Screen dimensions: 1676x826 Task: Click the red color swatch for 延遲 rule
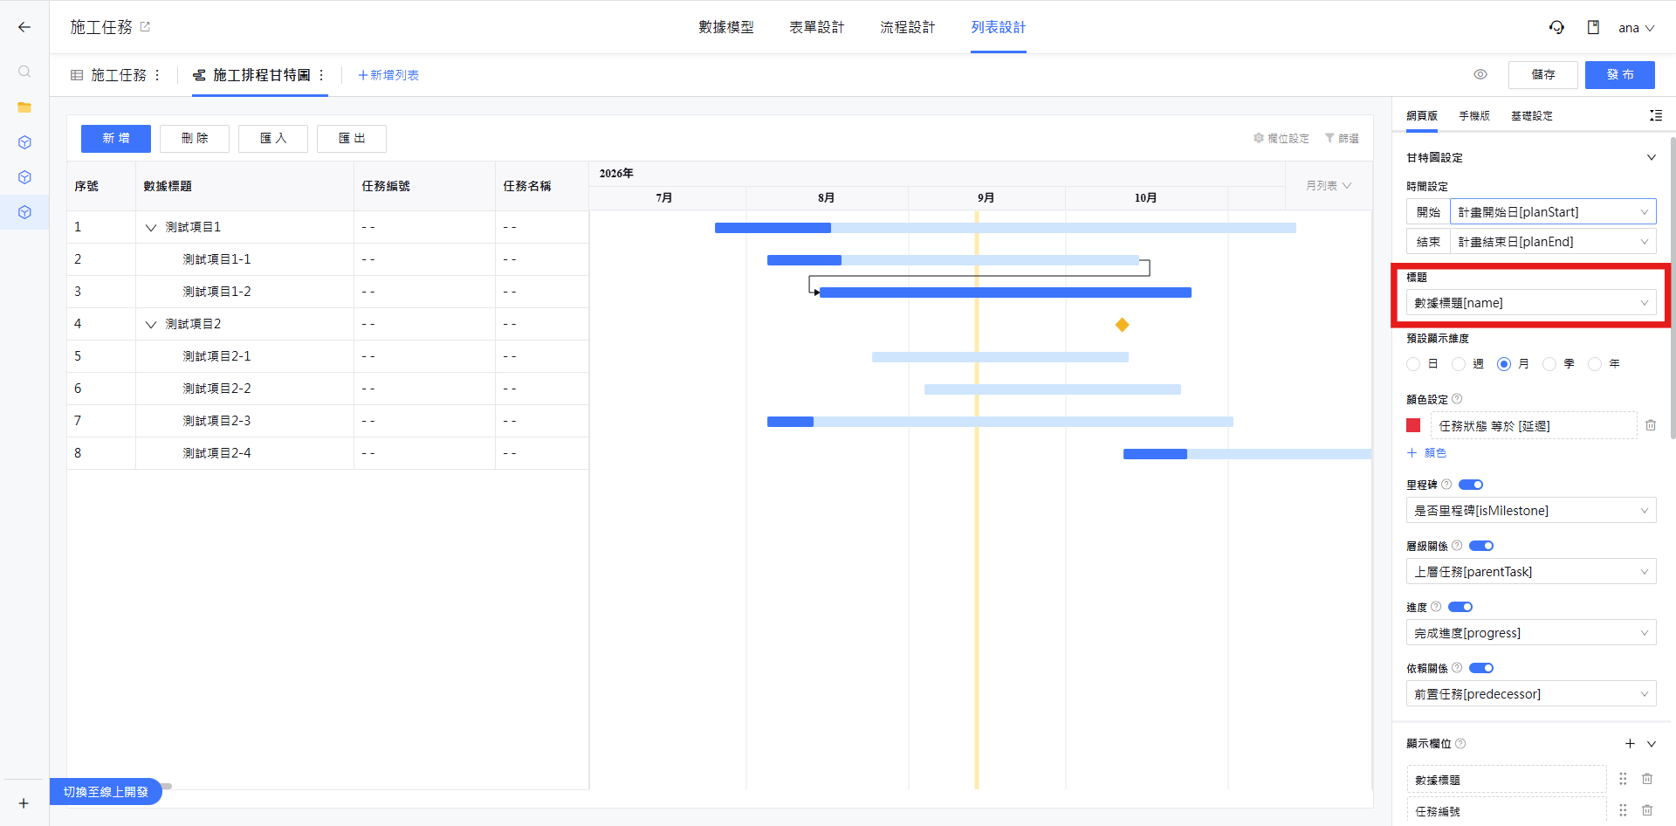coord(1413,425)
